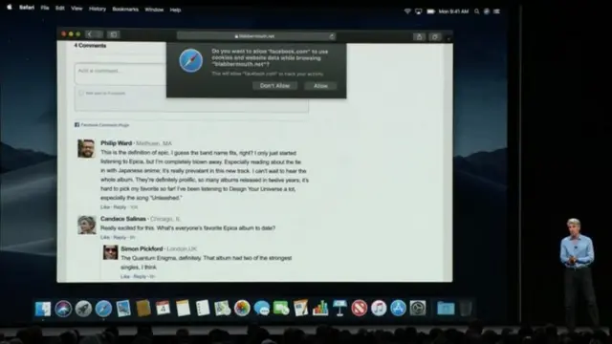The width and height of the screenshot is (612, 344).
Task: Open Notification Center from menu bar
Action: (x=496, y=11)
